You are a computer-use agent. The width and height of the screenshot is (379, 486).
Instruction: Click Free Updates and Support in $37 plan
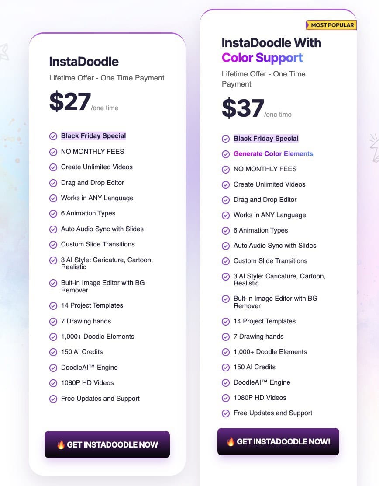273,413
